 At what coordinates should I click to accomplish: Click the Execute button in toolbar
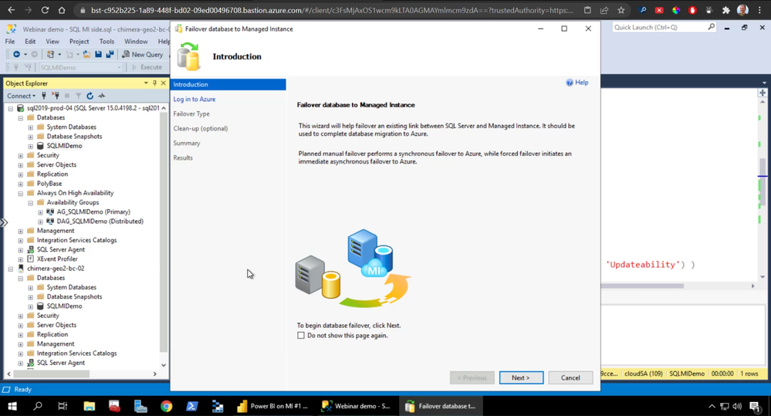coord(147,67)
